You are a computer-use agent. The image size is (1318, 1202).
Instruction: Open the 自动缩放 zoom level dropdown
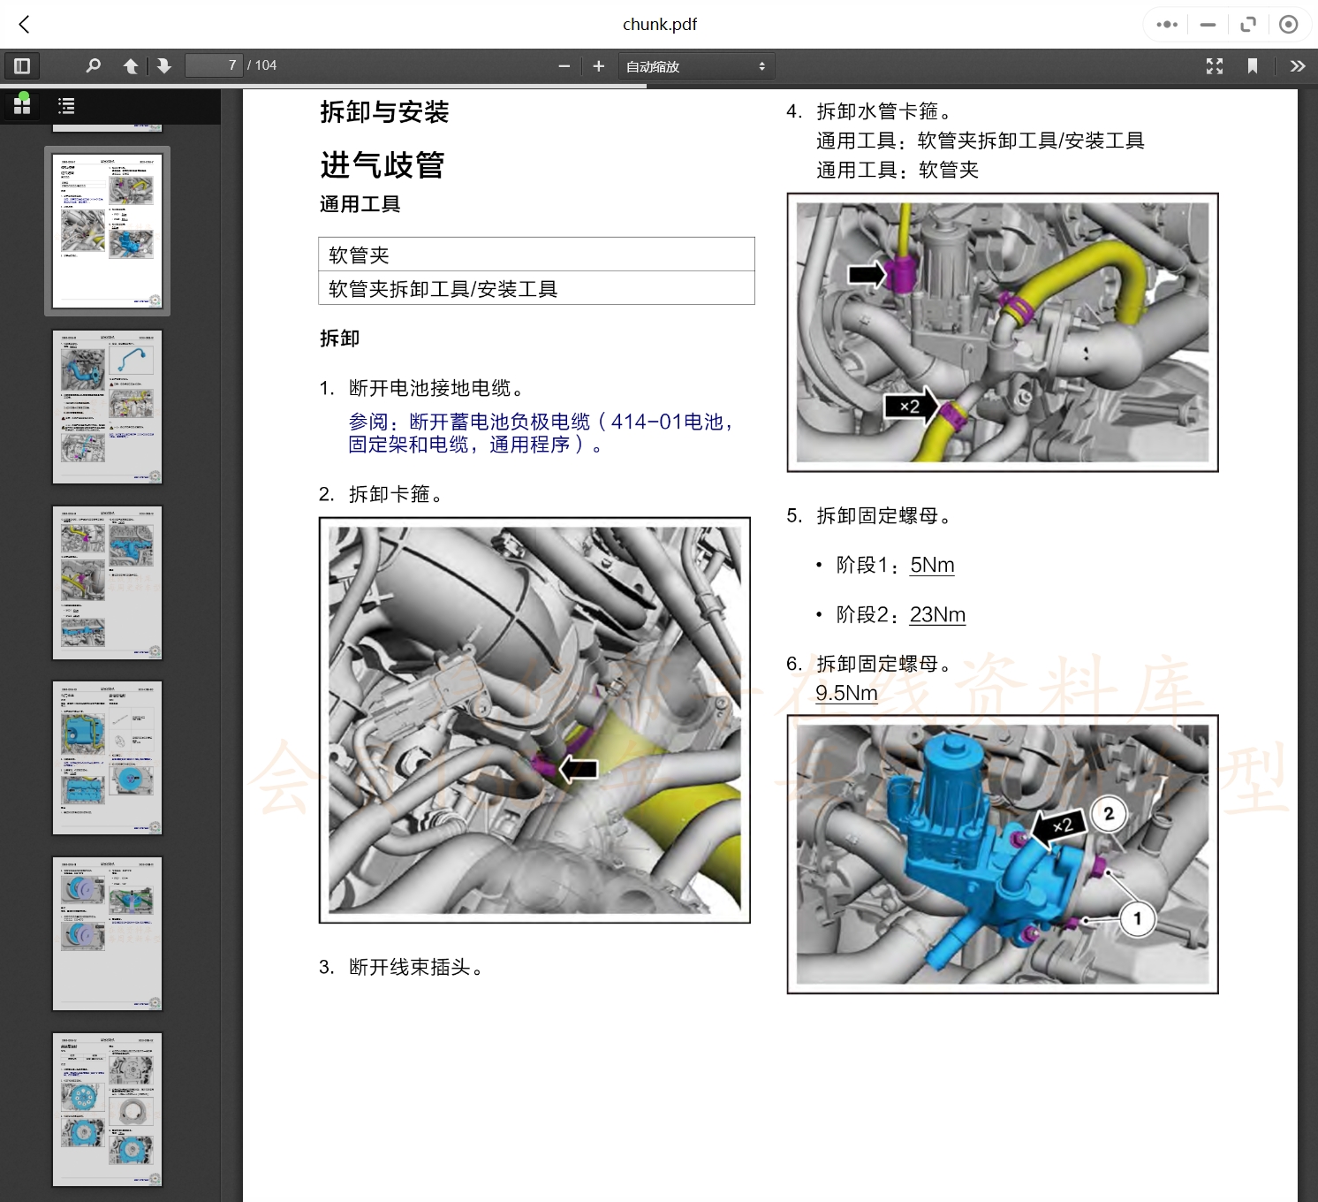pos(696,65)
